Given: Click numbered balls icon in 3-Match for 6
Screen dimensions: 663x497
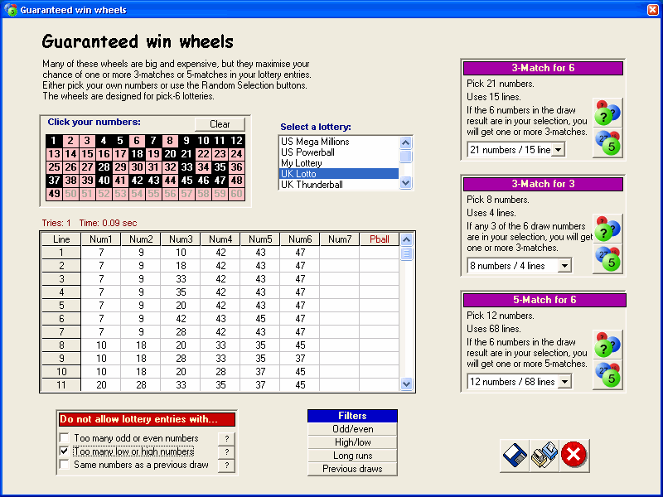Looking at the screenshot, I should click(x=607, y=142).
